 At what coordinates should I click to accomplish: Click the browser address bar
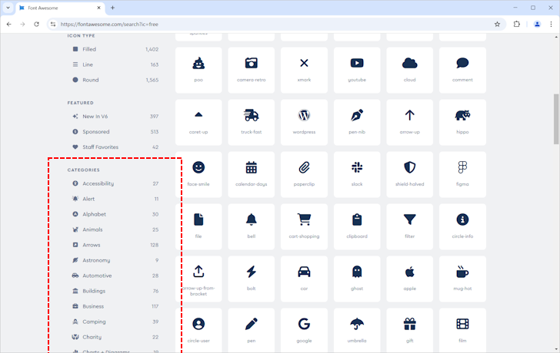click(x=269, y=24)
